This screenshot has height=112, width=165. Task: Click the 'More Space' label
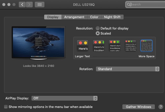[x=146, y=56]
